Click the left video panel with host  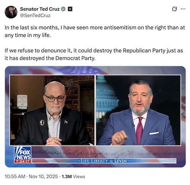tap(52, 110)
